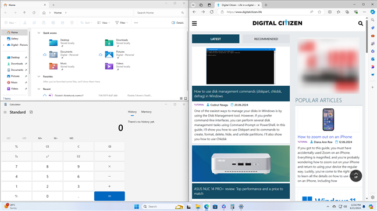This screenshot has height=211, width=377.
Task: Open the View dropdown in File Explorer
Action: click(x=104, y=23)
